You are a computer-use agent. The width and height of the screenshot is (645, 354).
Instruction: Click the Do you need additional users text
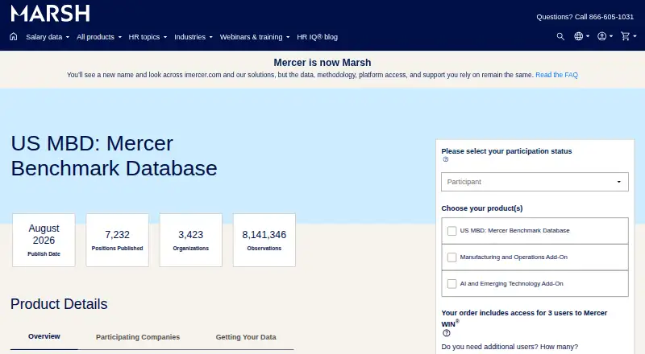510,347
